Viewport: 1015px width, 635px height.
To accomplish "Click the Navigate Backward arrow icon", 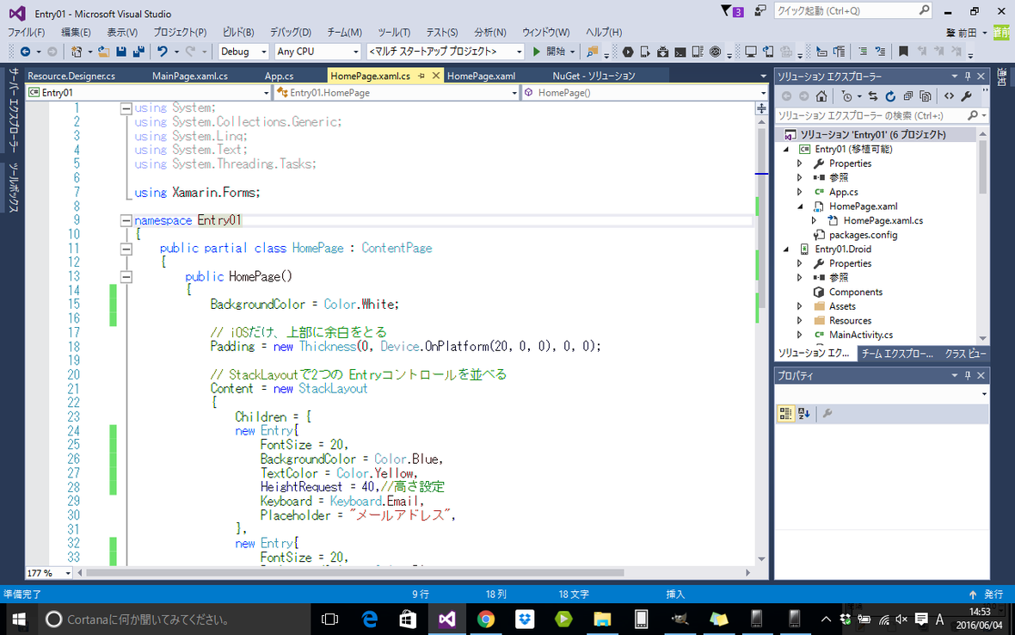I will tap(24, 52).
